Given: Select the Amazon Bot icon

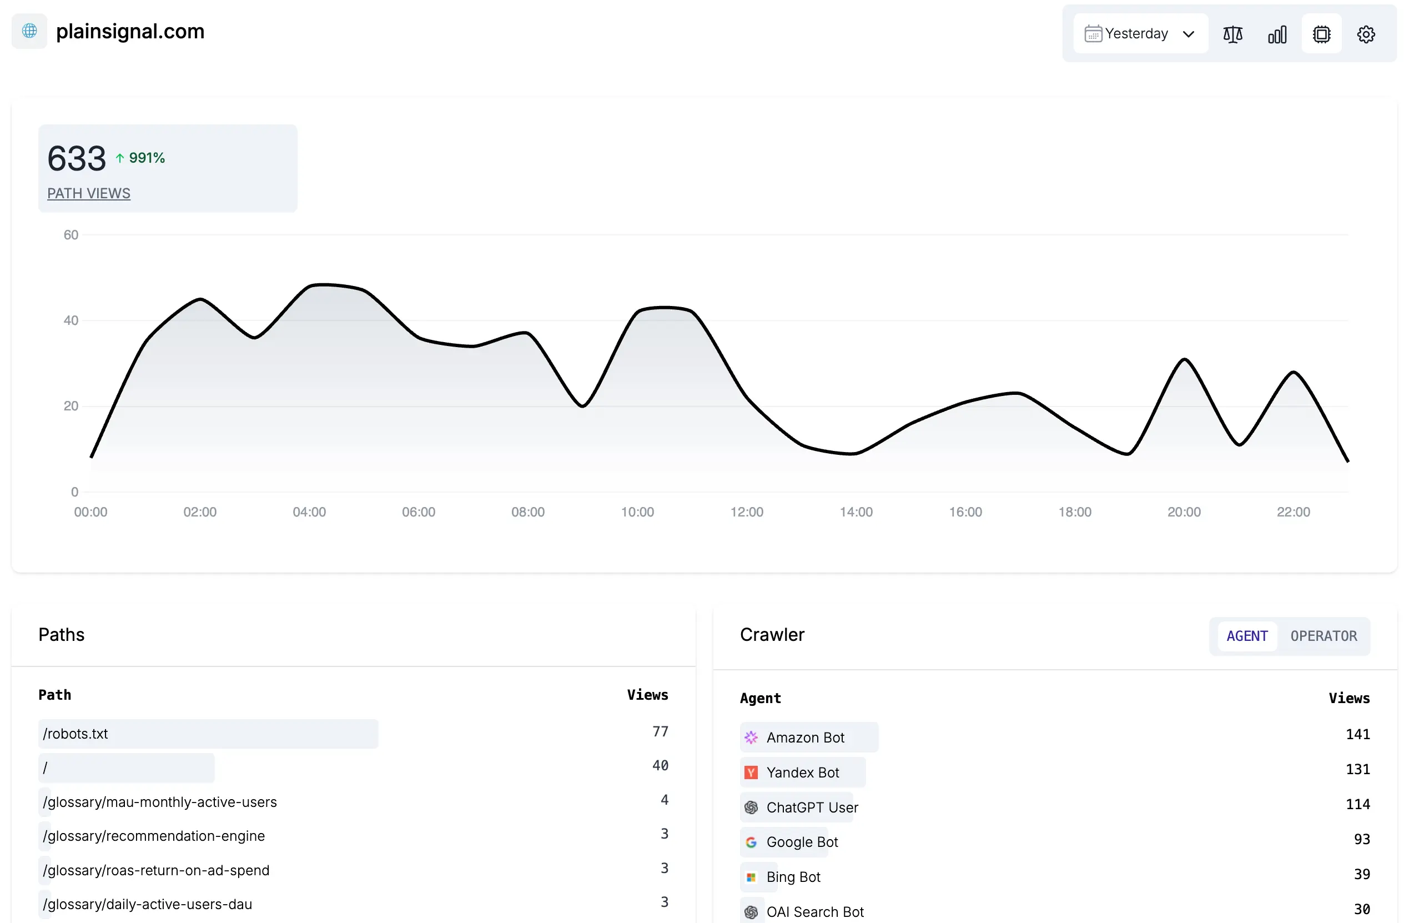Looking at the screenshot, I should click(751, 738).
